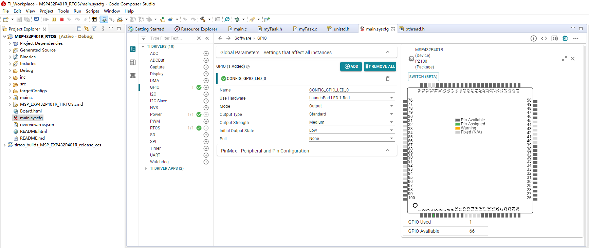Open Project Explorer view menu dots
The image size is (589, 248).
click(103, 29)
